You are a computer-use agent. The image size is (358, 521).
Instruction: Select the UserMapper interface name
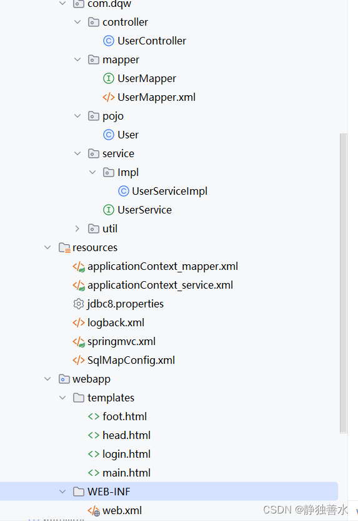pos(147,79)
